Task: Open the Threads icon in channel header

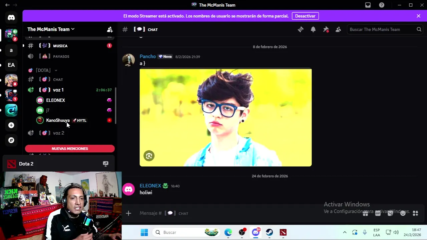Action: click(x=301, y=29)
